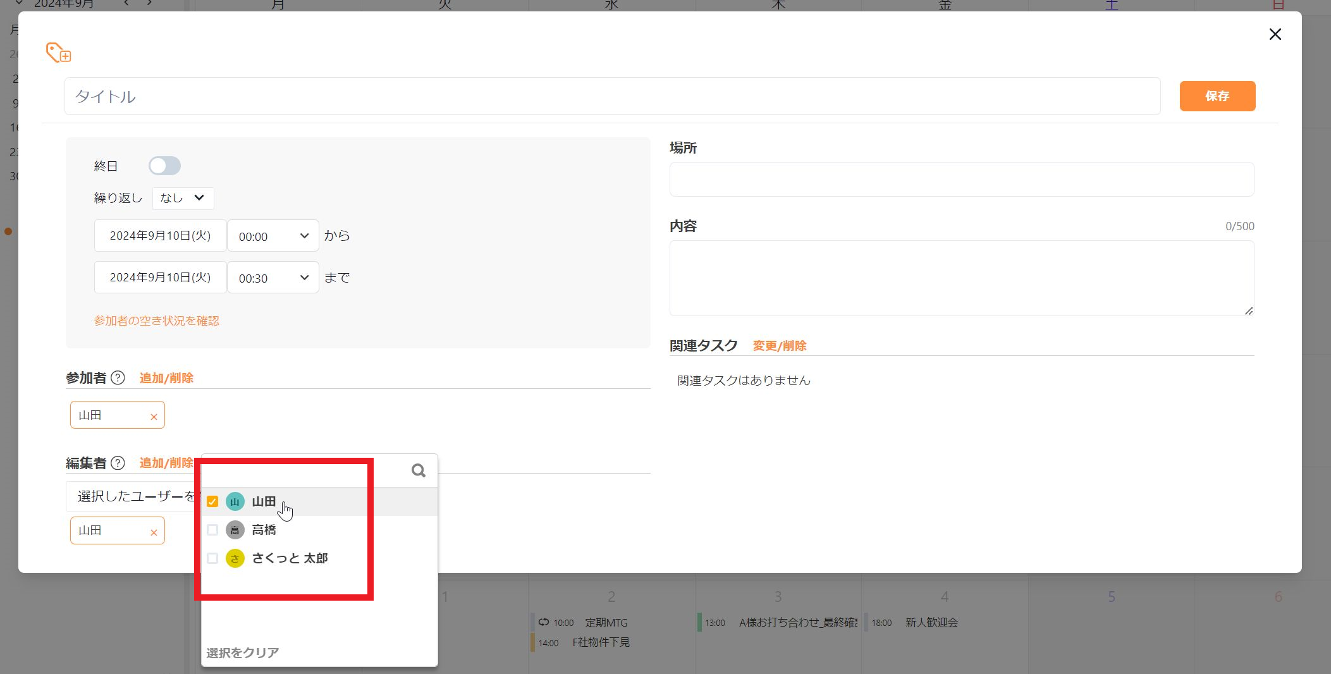Screen dimensions: 1331x674
Task: Click 変更/削除 link for 関連タスク
Action: (x=779, y=346)
